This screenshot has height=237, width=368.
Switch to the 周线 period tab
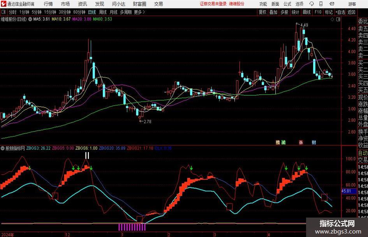point(103,12)
